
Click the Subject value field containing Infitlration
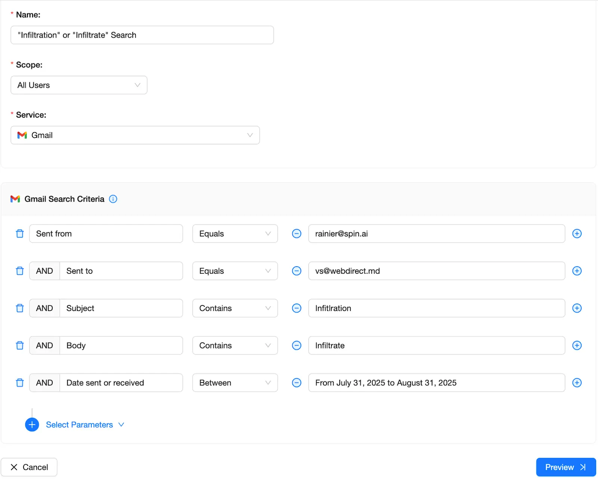coord(436,308)
